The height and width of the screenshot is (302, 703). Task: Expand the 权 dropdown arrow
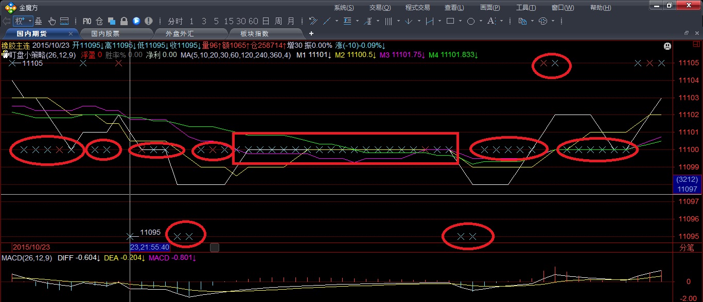point(30,21)
